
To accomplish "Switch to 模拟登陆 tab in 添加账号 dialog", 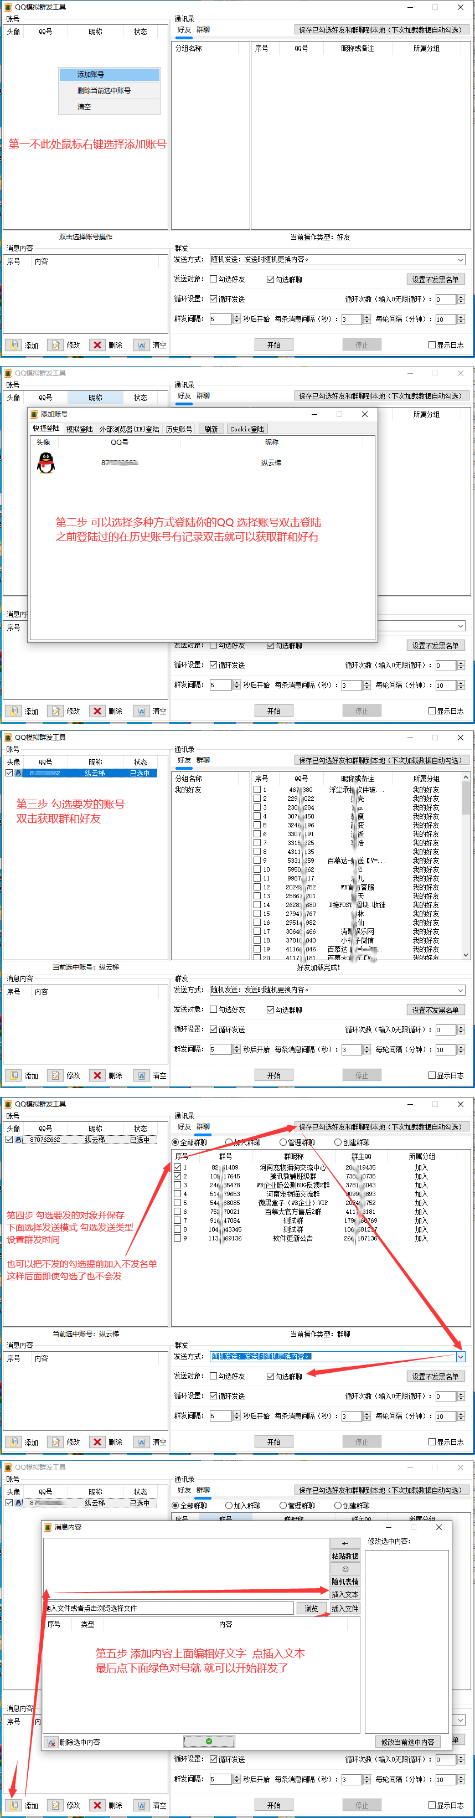I will point(80,429).
